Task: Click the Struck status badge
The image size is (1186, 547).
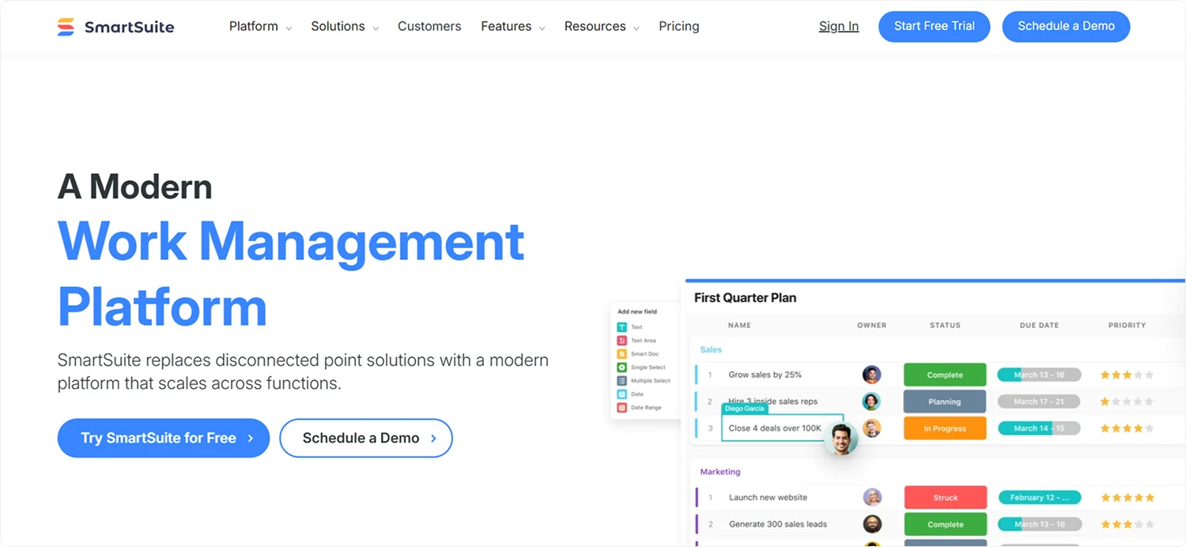Action: click(945, 497)
